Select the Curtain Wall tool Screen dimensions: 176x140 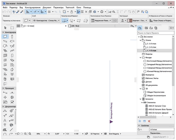pyautogui.click(x=5, y=55)
